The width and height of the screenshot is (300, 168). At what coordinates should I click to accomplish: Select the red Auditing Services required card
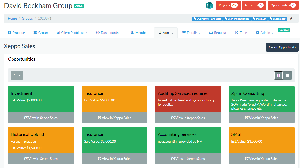coord(188,99)
